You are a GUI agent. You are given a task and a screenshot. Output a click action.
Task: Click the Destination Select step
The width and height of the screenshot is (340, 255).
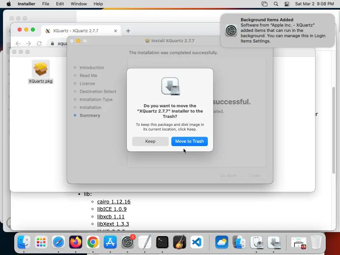pos(98,92)
